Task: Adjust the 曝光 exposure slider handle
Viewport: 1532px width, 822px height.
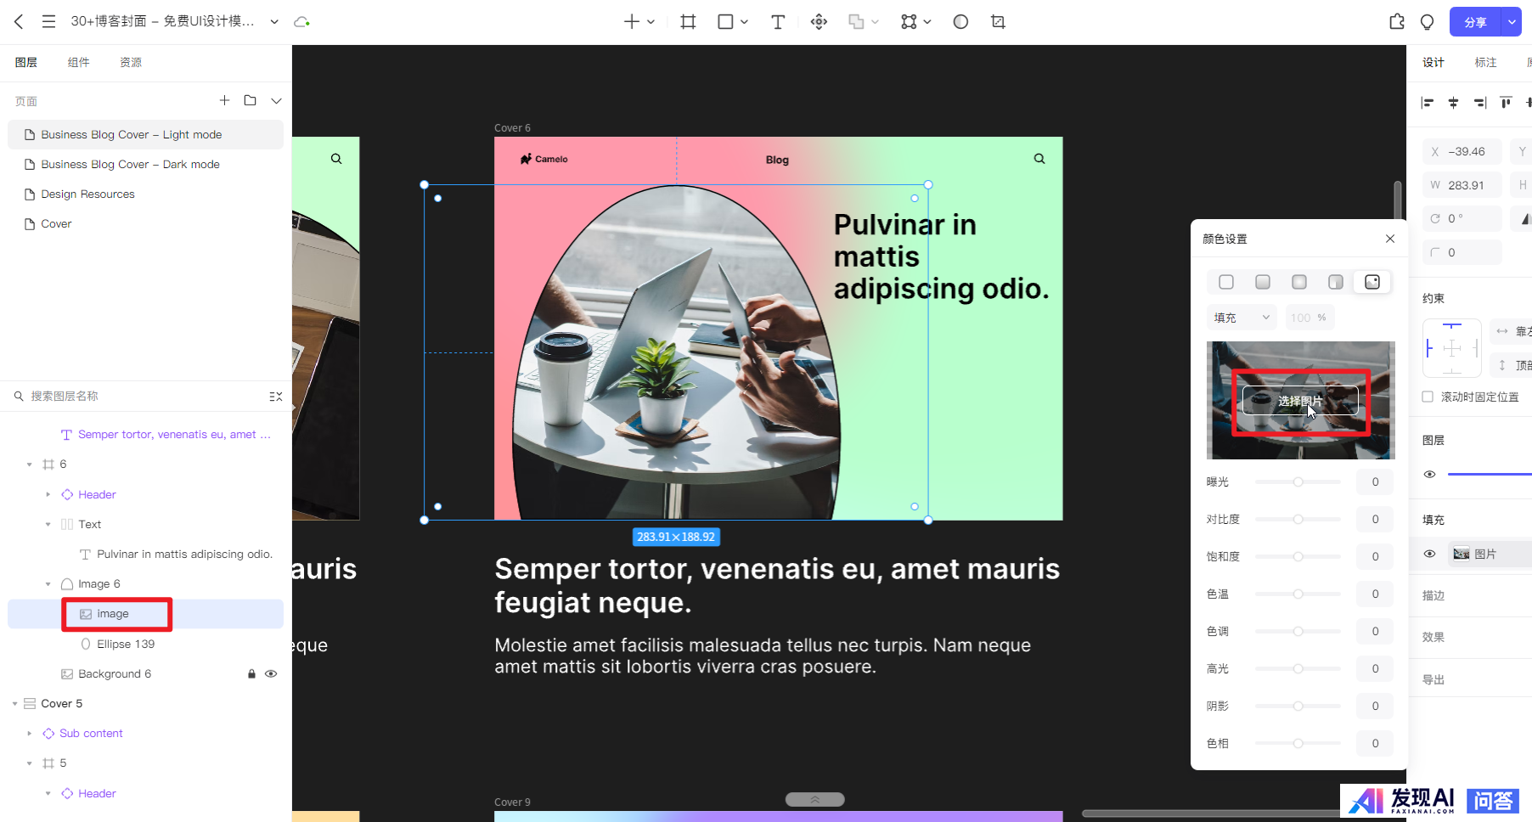Action: coord(1298,482)
